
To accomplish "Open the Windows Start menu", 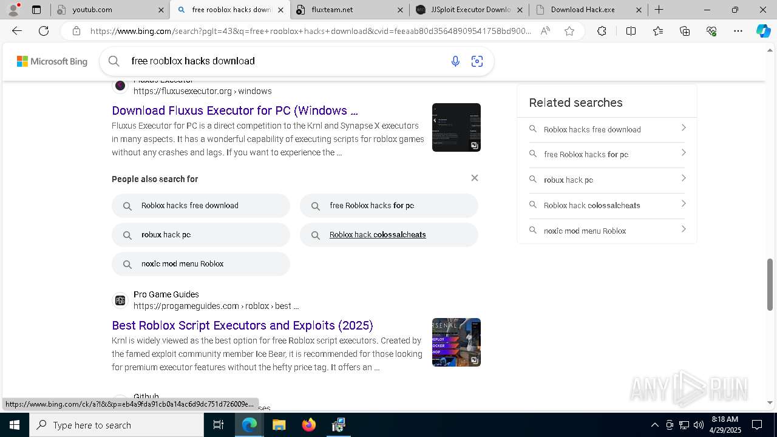I will [x=15, y=425].
